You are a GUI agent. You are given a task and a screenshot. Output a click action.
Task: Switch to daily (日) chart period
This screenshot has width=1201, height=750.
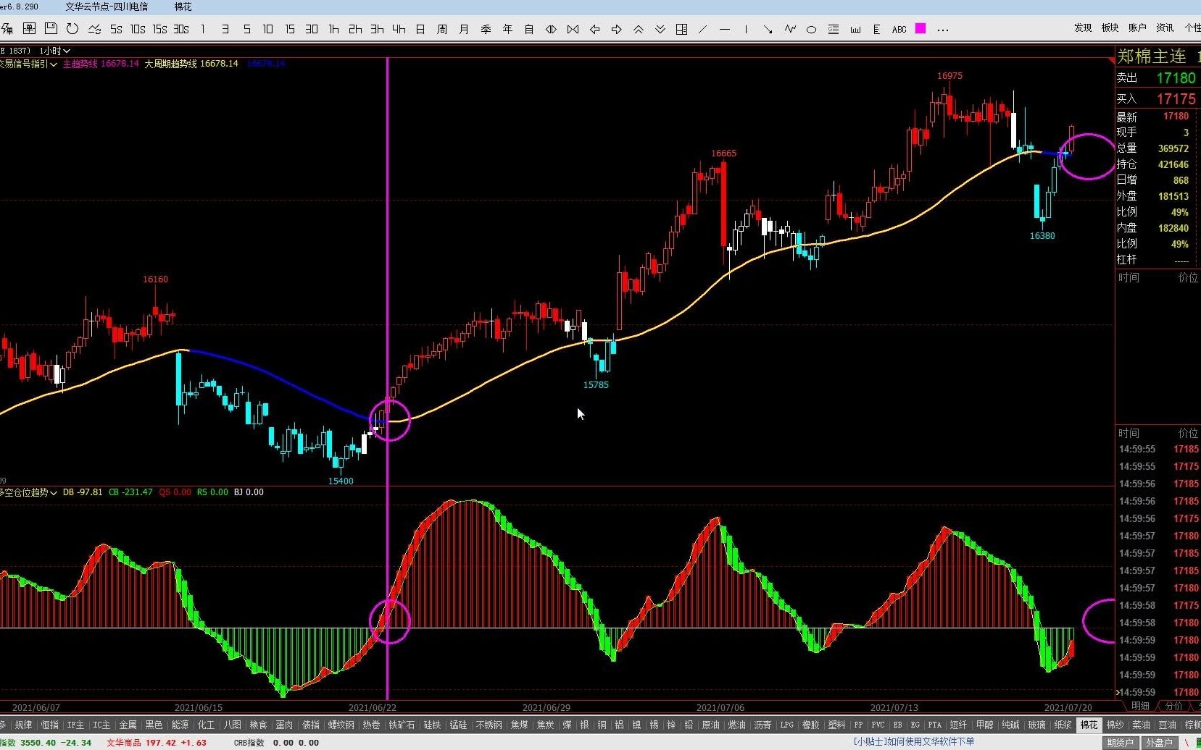[420, 29]
